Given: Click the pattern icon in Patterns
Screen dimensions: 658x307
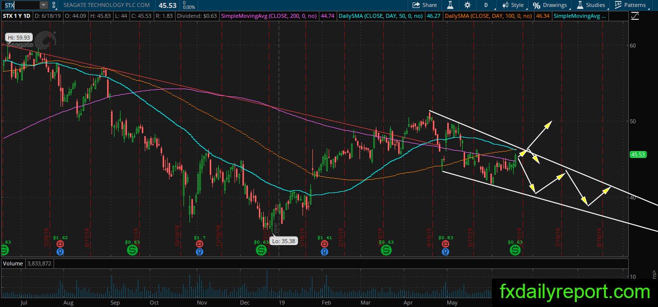Looking at the screenshot, I should (x=618, y=5).
